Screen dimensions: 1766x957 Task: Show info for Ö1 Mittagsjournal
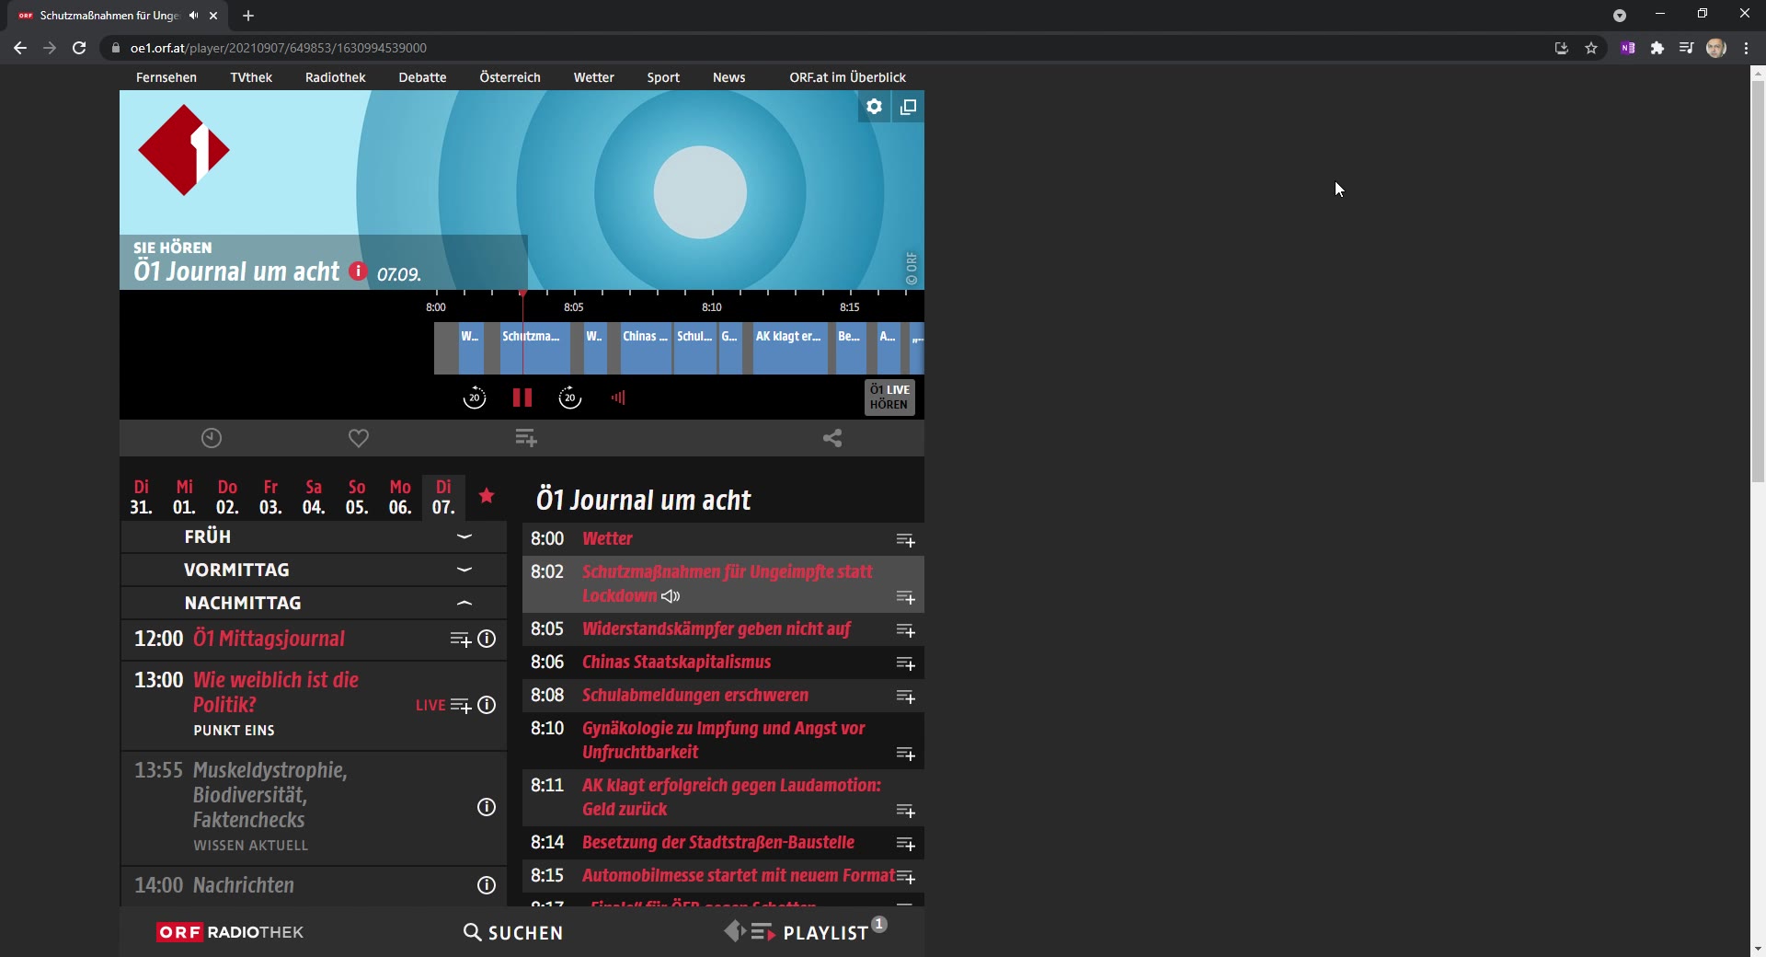(487, 639)
